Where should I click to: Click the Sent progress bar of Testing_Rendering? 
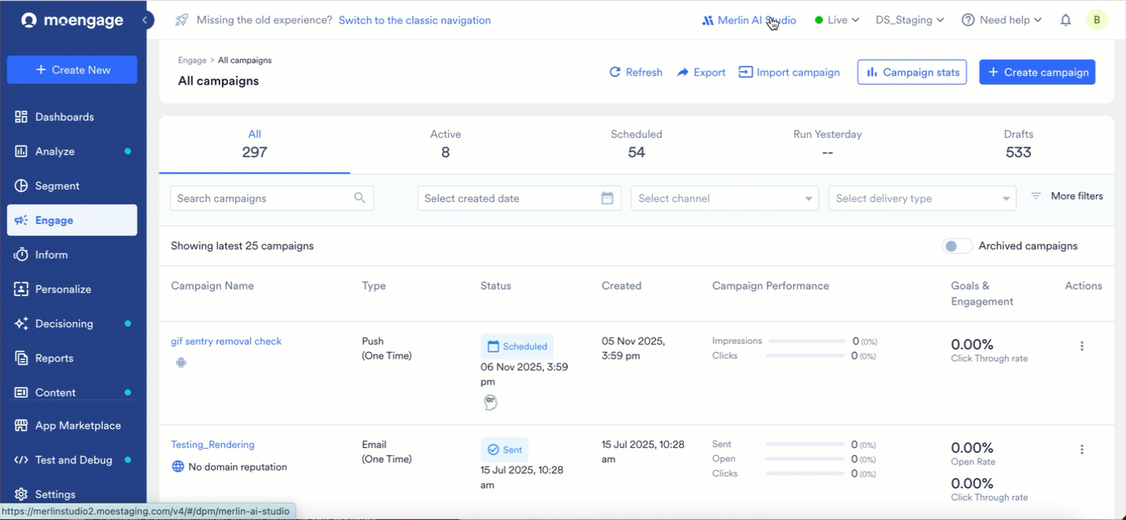click(x=807, y=445)
